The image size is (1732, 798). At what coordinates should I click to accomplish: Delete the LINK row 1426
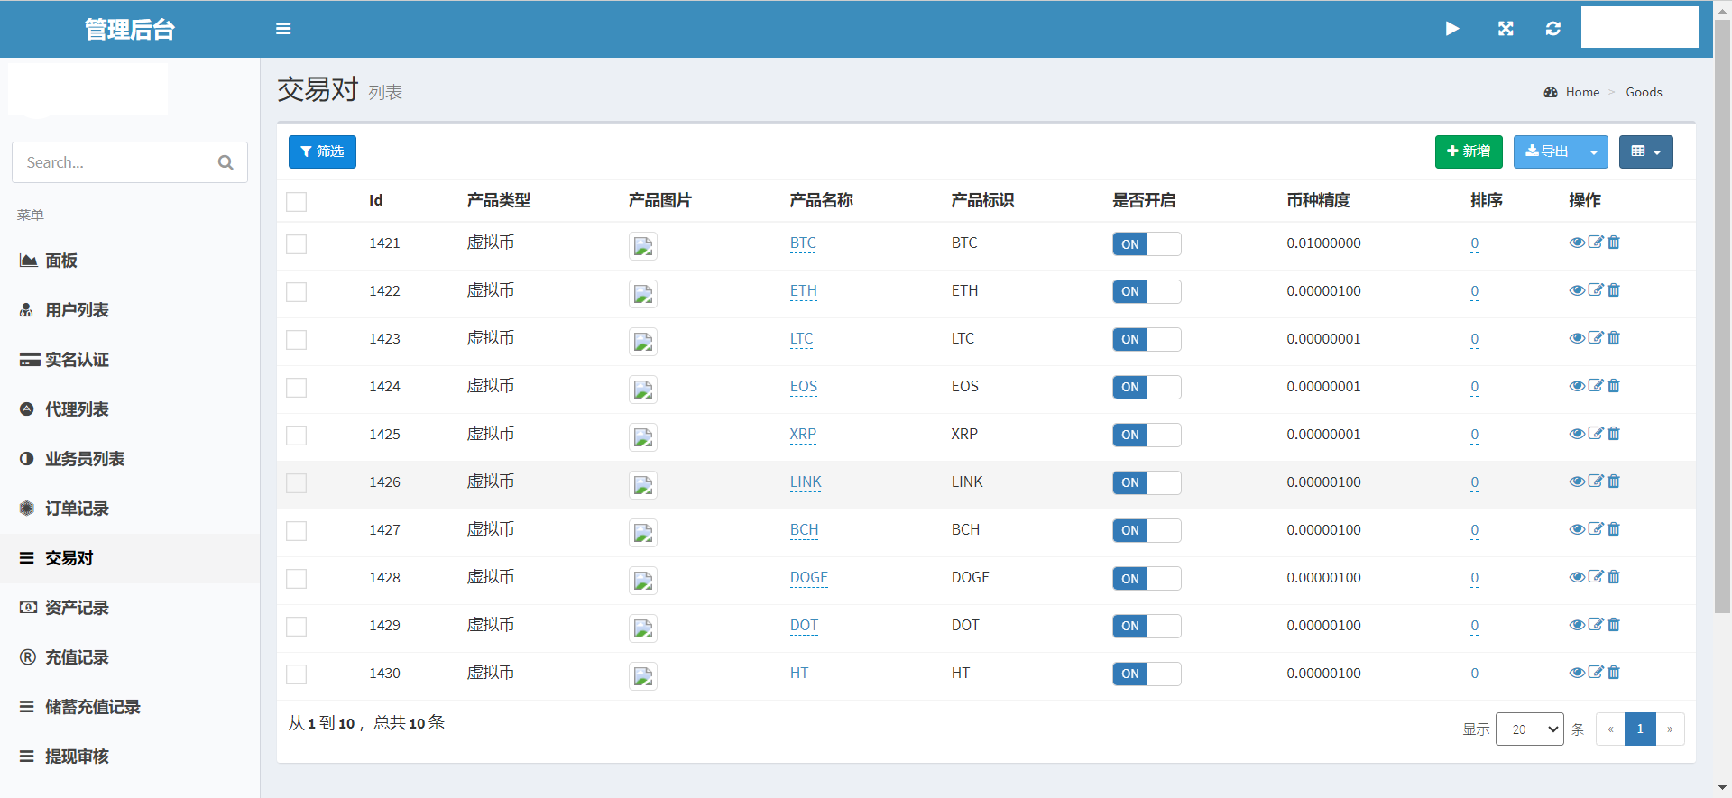[1614, 481]
